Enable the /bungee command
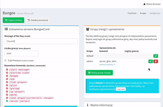 point(7,76)
